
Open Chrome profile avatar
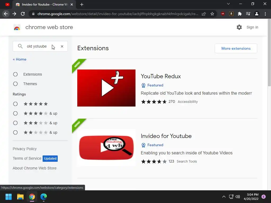(257, 14)
